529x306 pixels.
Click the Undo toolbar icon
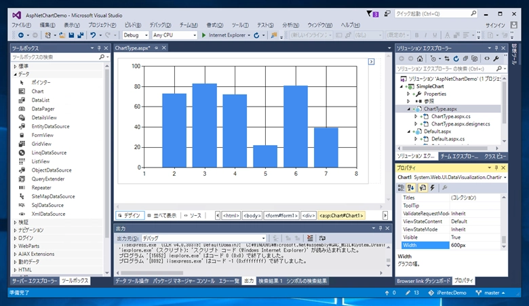coord(93,35)
